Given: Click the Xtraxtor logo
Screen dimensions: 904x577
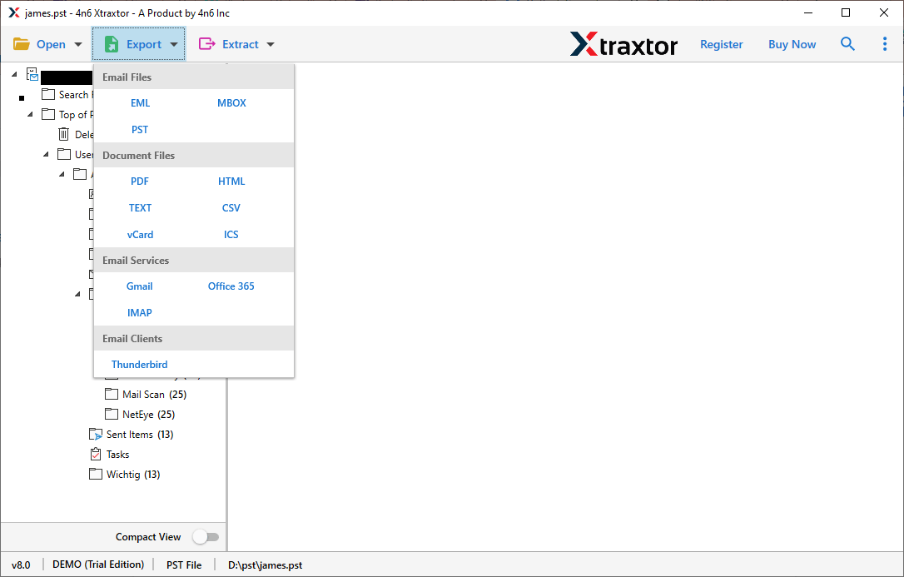Looking at the screenshot, I should point(623,45).
